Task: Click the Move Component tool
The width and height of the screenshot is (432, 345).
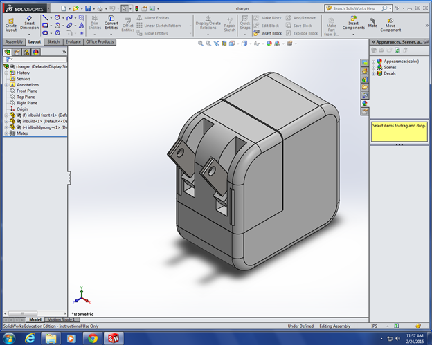Action: click(x=390, y=25)
